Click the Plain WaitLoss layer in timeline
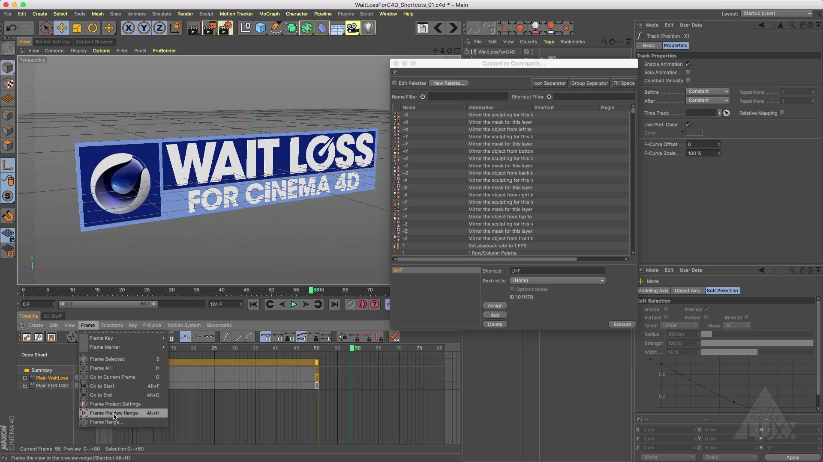This screenshot has height=462, width=823. pos(52,377)
